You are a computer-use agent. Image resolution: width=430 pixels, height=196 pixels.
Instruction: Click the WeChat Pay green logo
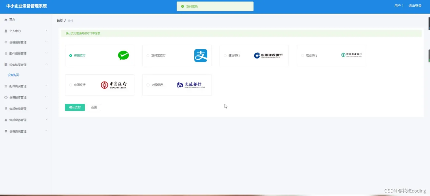coord(123,55)
